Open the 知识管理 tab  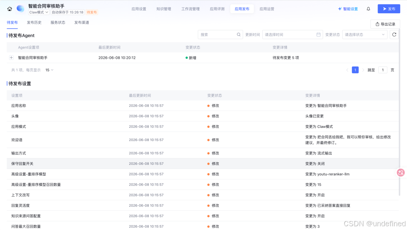(164, 9)
